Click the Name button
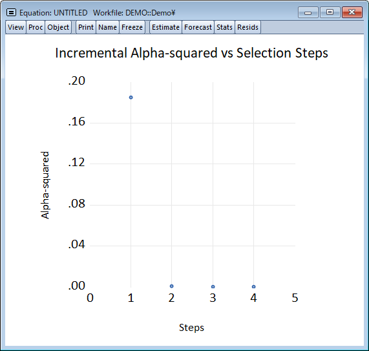This screenshot has width=369, height=351. 107,27
